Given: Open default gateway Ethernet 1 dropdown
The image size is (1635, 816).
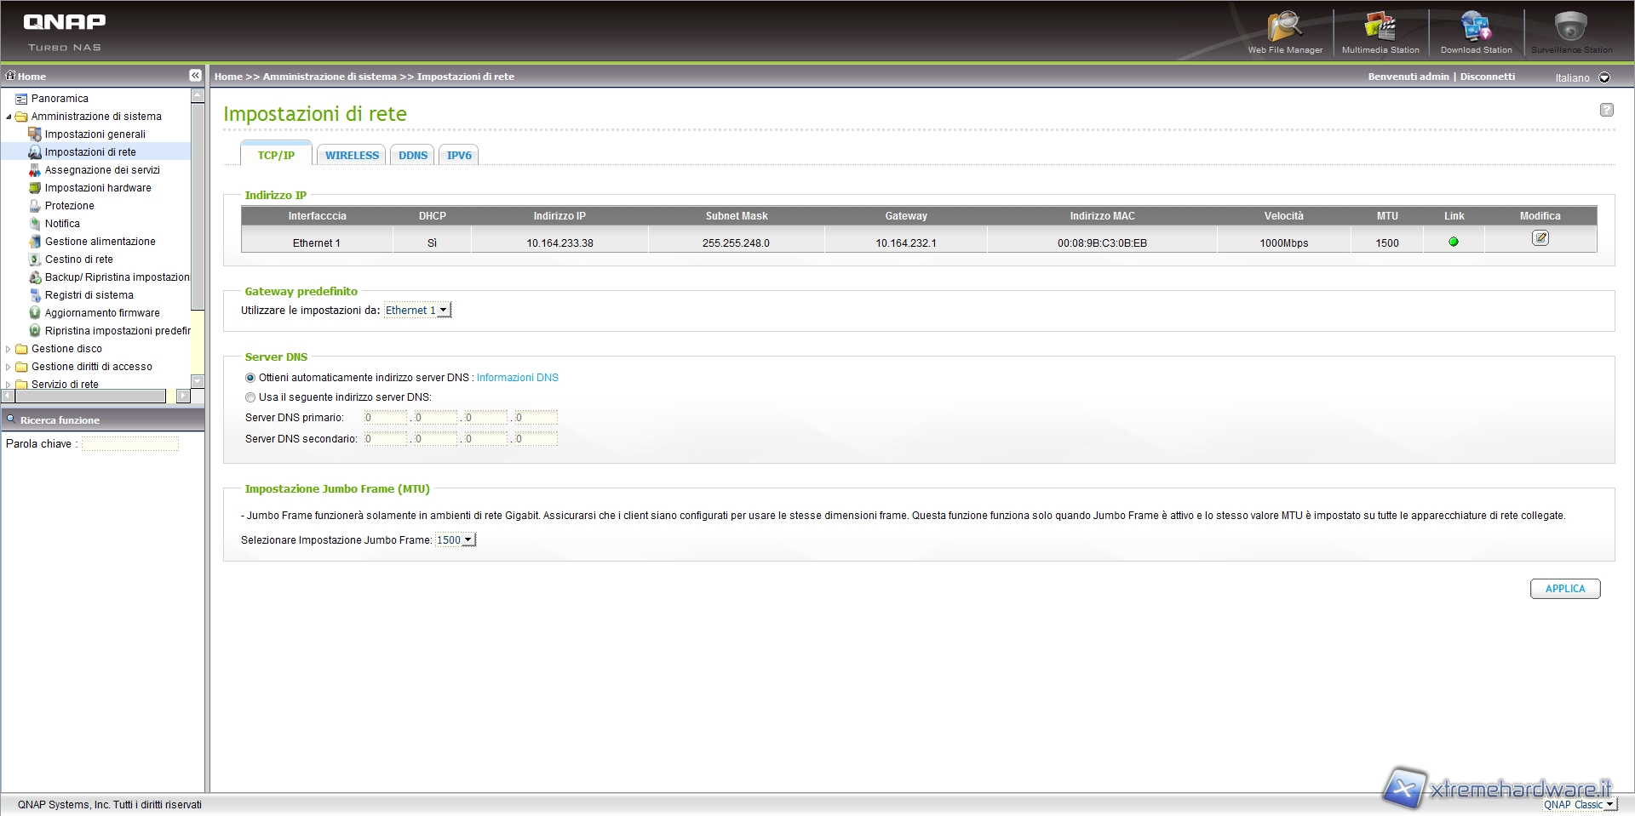Looking at the screenshot, I should click(417, 311).
